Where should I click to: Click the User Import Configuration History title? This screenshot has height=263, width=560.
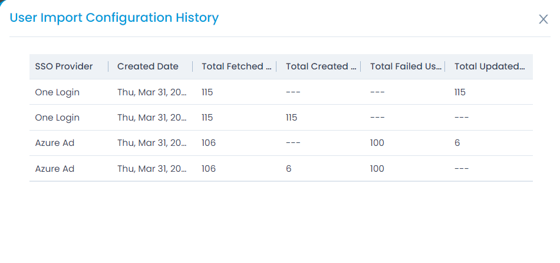click(114, 18)
